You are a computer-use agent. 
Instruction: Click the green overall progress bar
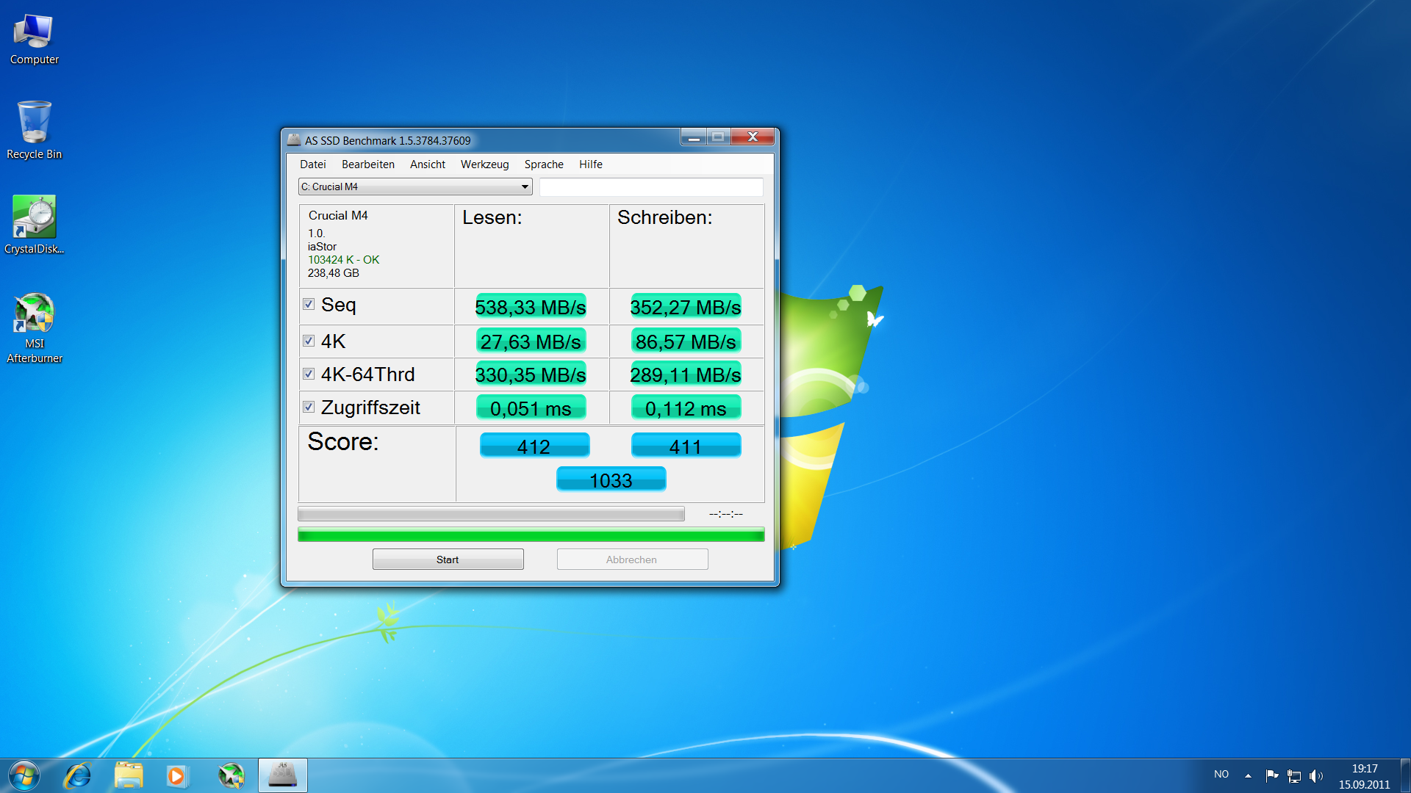pos(531,535)
